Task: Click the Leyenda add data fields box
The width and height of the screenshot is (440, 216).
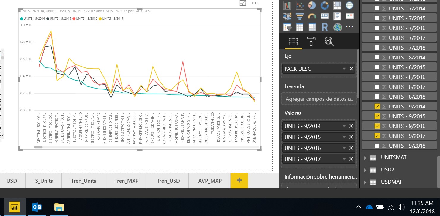Action: [x=319, y=99]
